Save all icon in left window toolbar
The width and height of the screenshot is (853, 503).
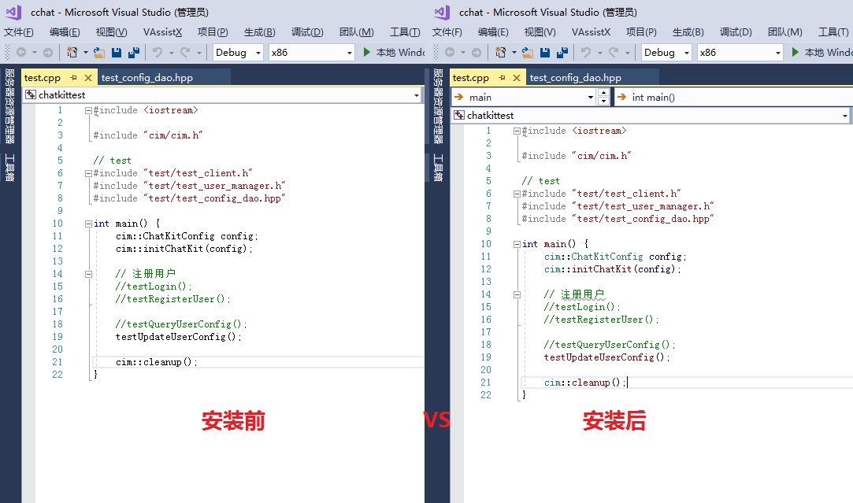pos(134,52)
